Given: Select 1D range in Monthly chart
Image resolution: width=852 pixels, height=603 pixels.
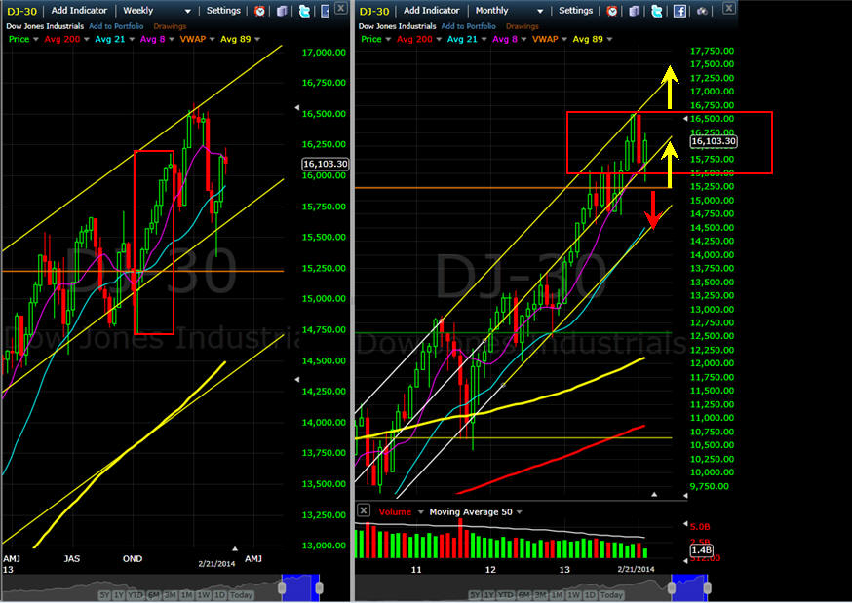Looking at the screenshot, I should 590,595.
